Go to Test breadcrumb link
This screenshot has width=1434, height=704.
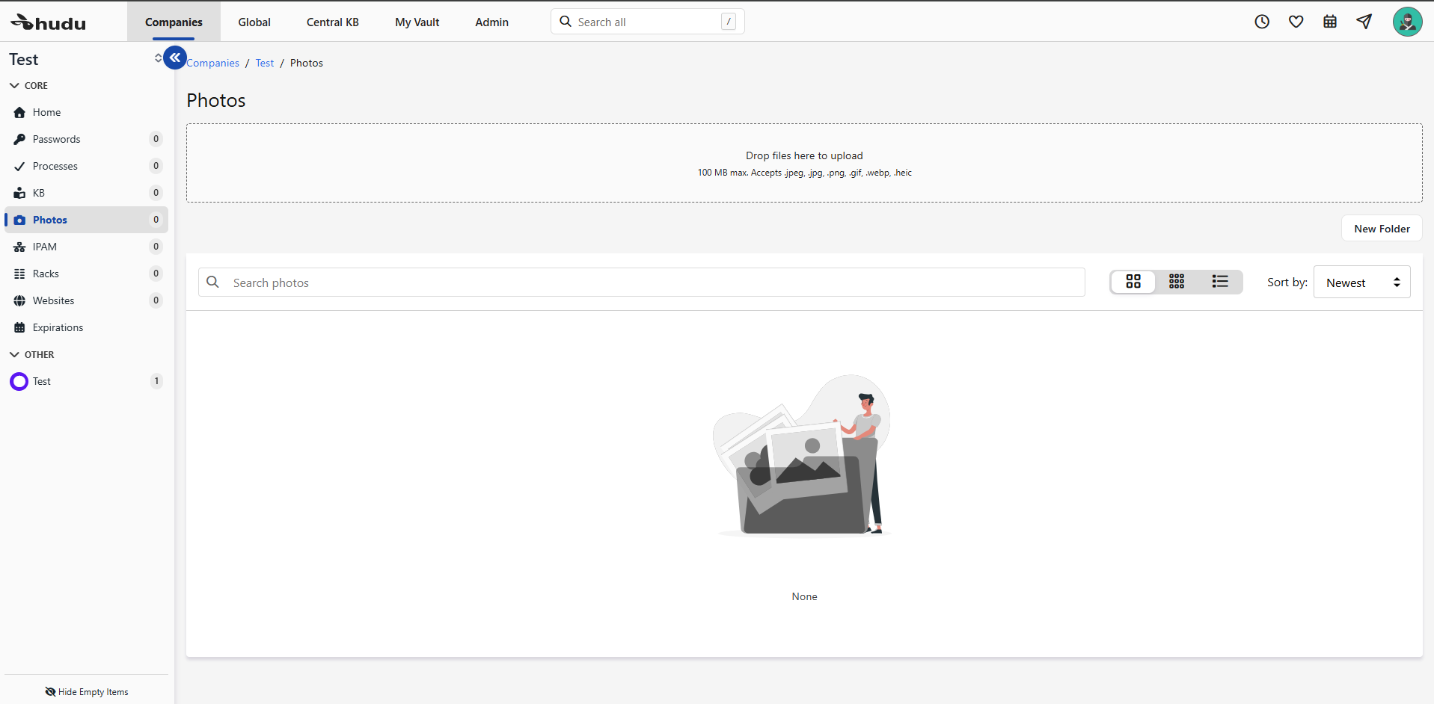(x=265, y=63)
